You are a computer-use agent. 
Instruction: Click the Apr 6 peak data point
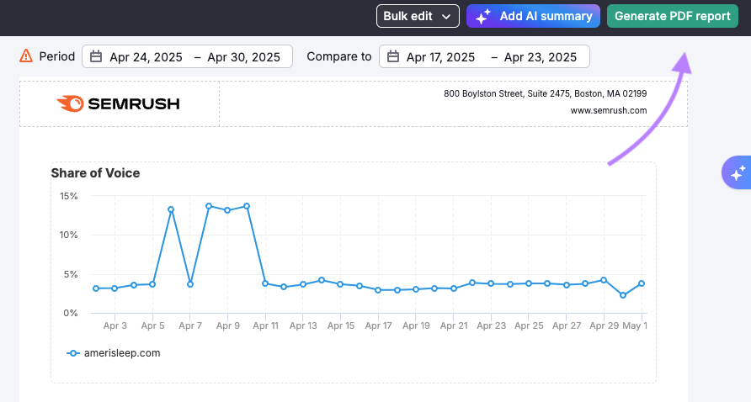pyautogui.click(x=171, y=209)
